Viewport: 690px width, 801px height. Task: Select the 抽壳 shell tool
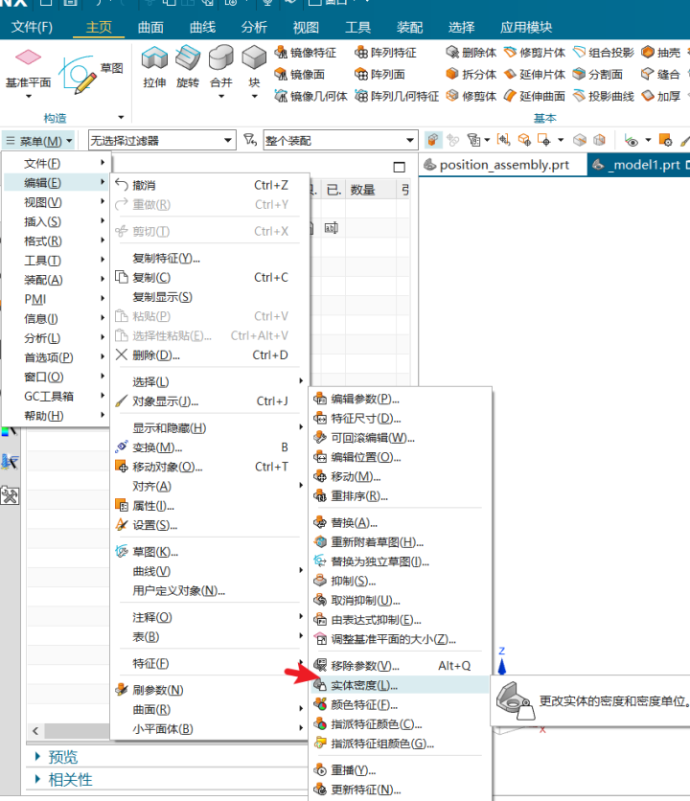661,53
